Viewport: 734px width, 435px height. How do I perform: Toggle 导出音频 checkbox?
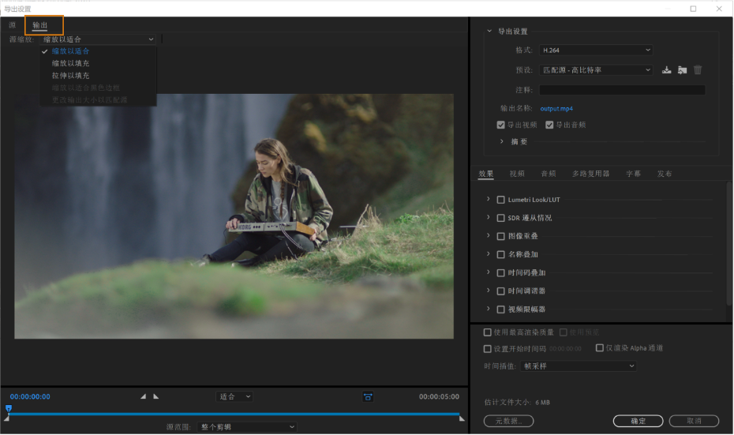pyautogui.click(x=549, y=125)
